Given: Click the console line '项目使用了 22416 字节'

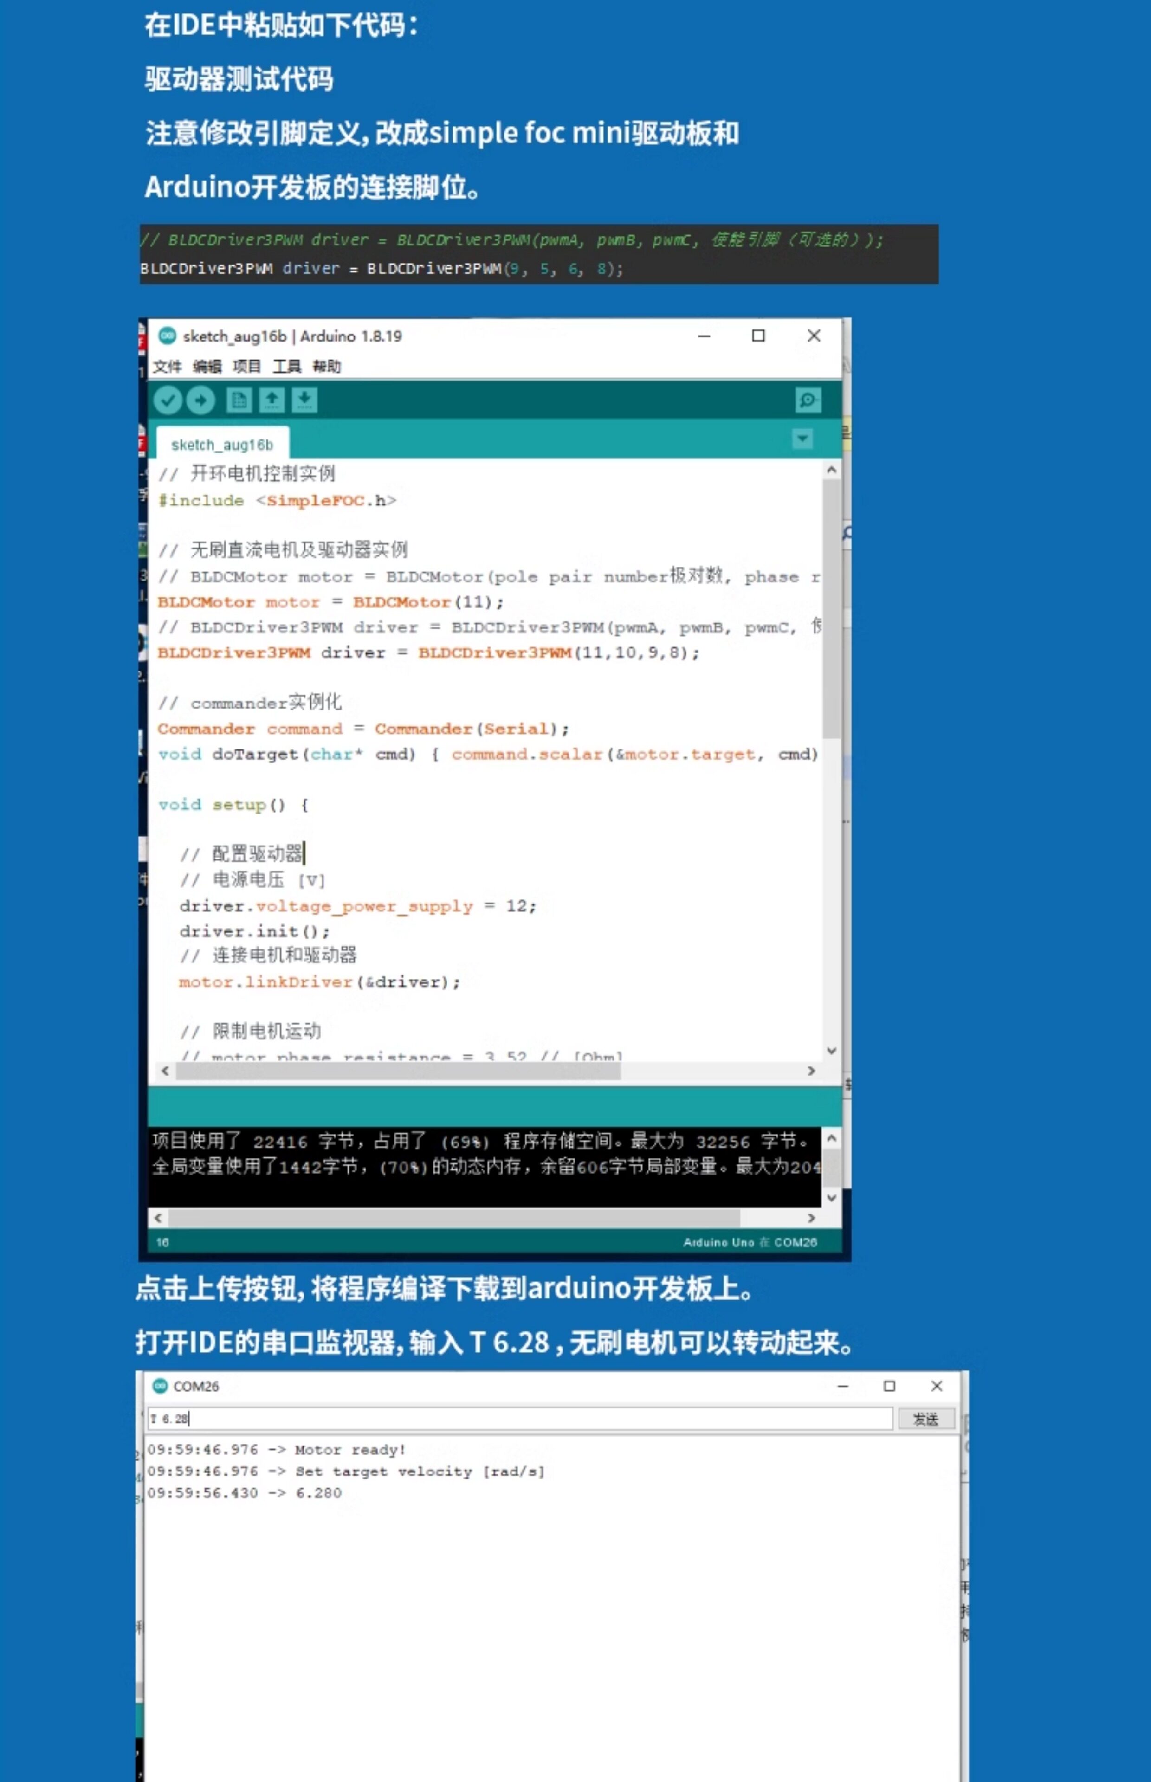Looking at the screenshot, I should [480, 1141].
